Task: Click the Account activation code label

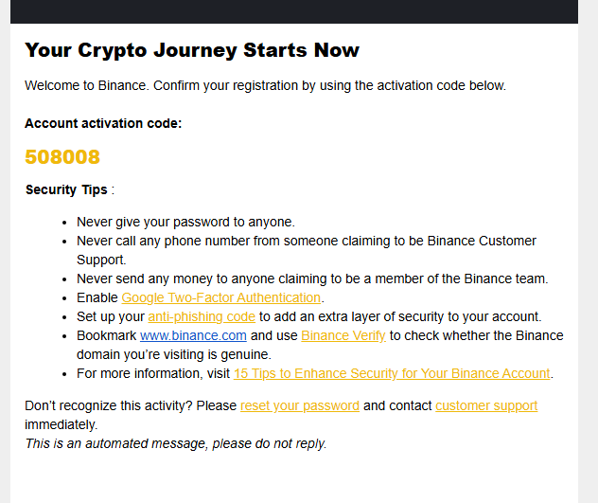Action: [103, 123]
